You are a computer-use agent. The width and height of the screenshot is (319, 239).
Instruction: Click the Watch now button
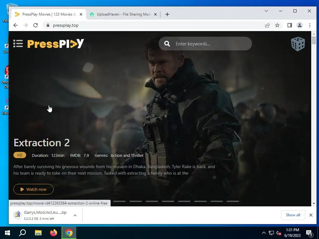[33, 189]
